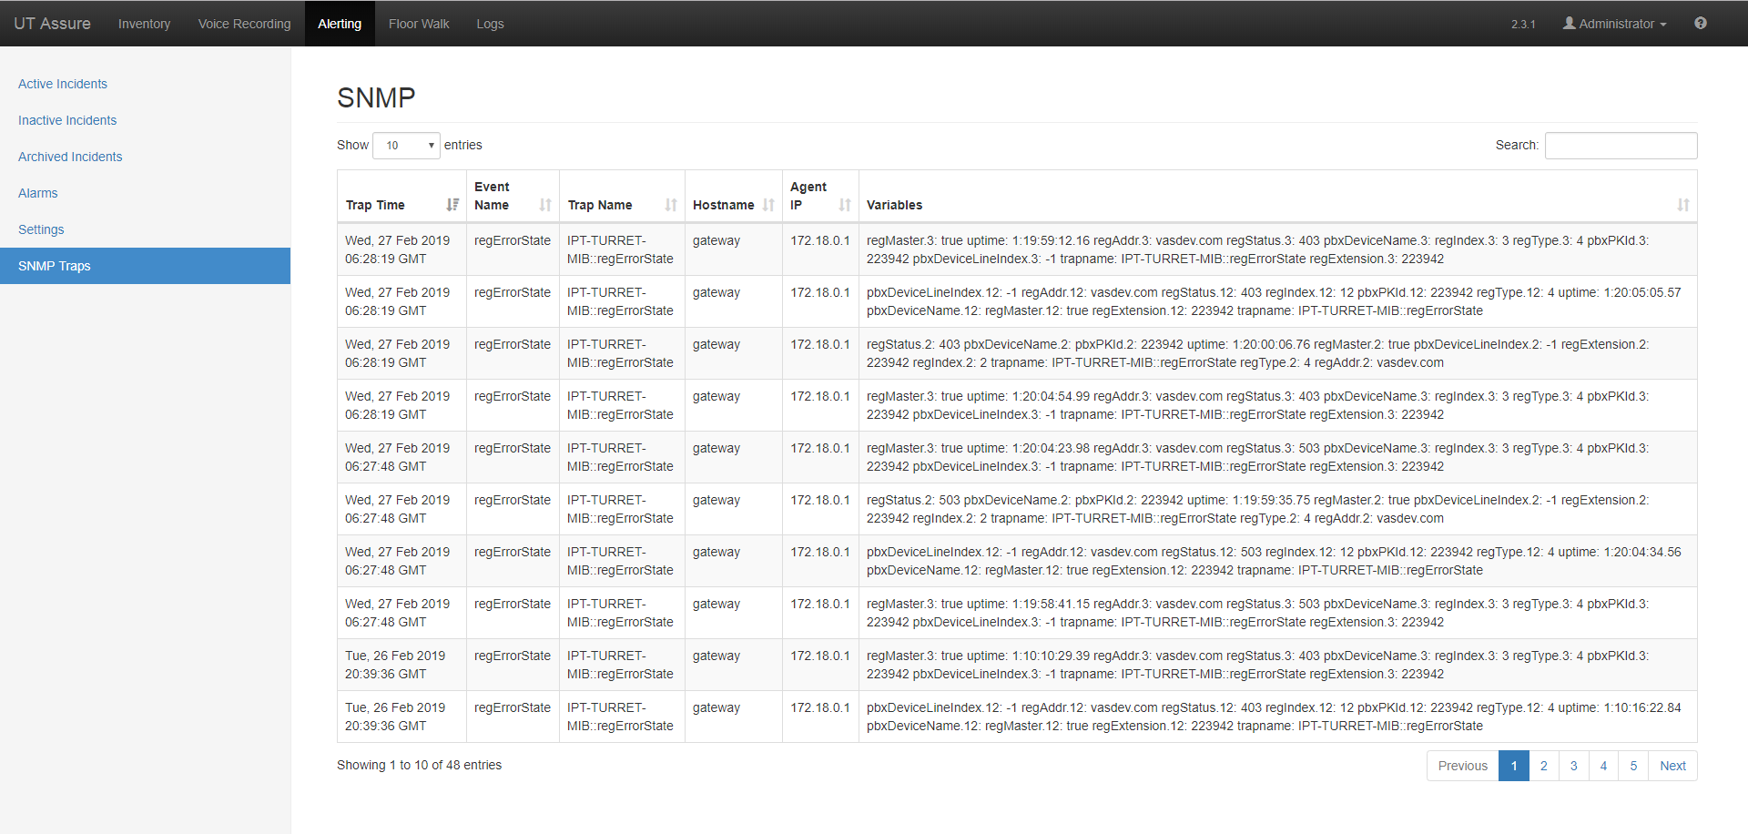Viewport: 1748px width, 834px height.
Task: Go to Alarms in sidebar
Action: point(38,193)
